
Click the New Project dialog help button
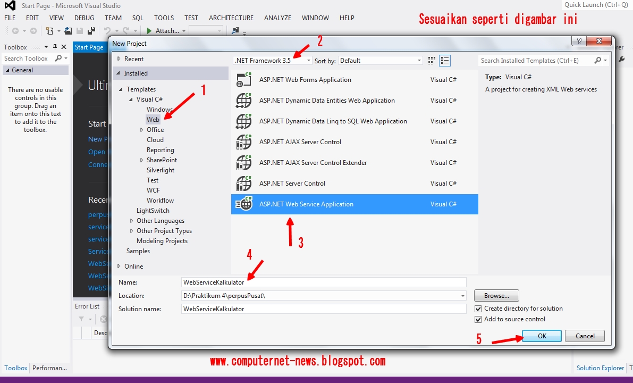click(x=579, y=41)
